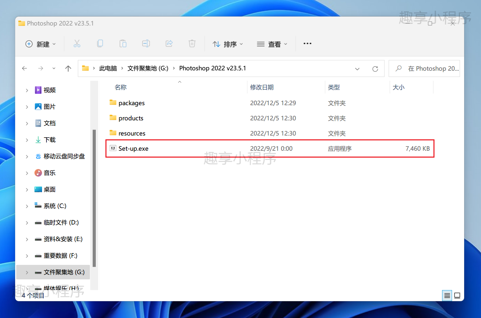Screen dimensions: 481x318
Task: Open the three-dot more options menu
Action: tap(307, 43)
